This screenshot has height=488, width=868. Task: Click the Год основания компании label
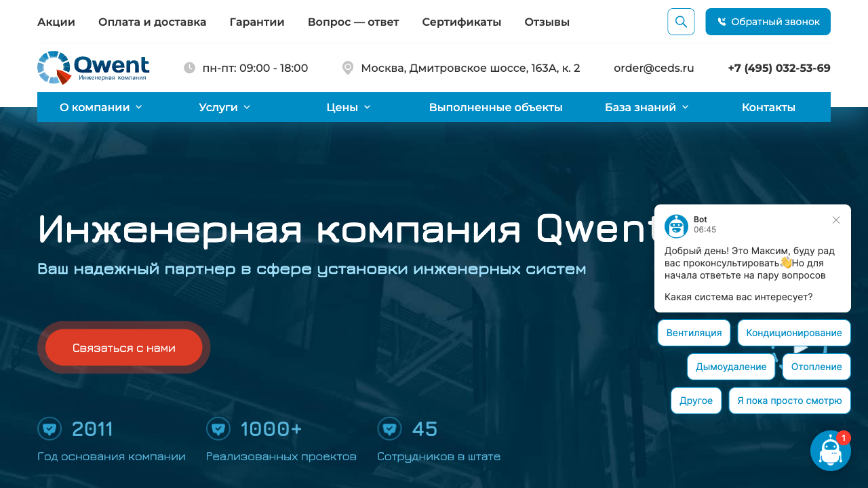click(x=111, y=457)
